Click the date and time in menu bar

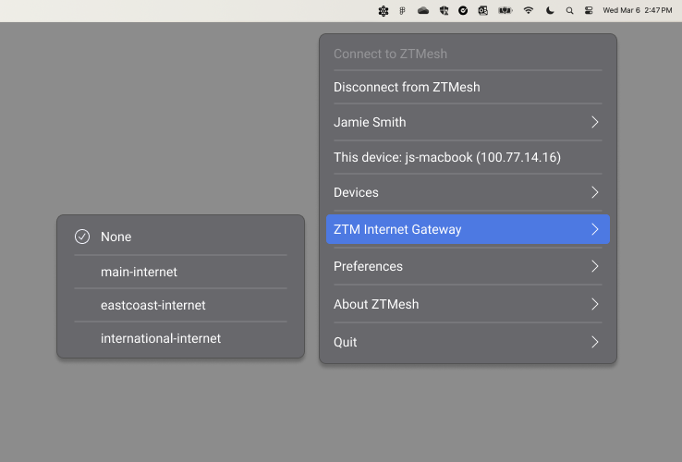click(637, 10)
